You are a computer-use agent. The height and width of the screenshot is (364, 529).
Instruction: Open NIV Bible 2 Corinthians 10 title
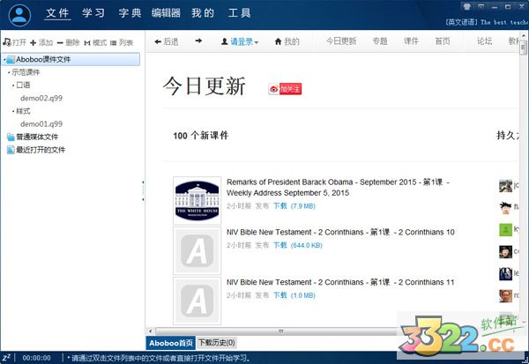340,232
